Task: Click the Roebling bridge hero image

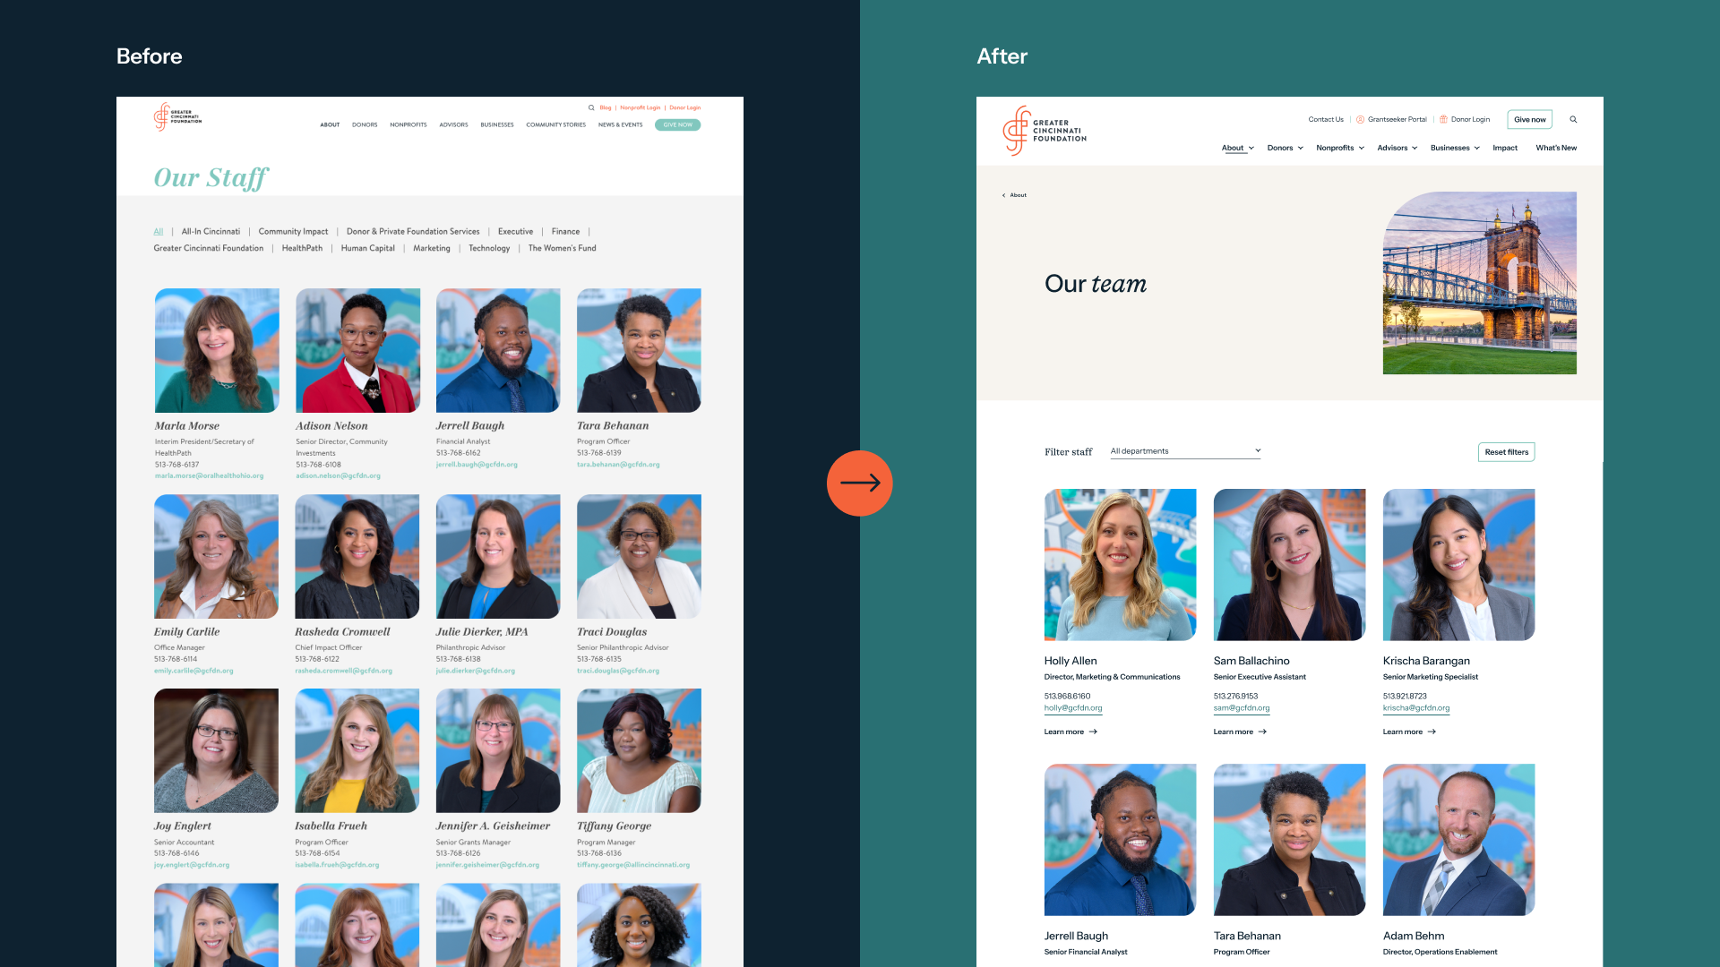Action: (x=1480, y=282)
